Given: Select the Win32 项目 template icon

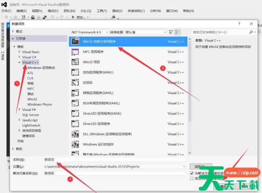Looking at the screenshot, I should tap(75, 62).
